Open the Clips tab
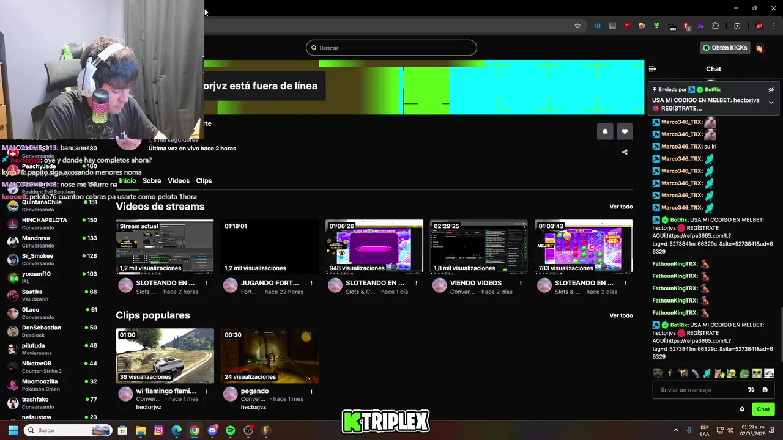This screenshot has height=440, width=783. coord(204,181)
